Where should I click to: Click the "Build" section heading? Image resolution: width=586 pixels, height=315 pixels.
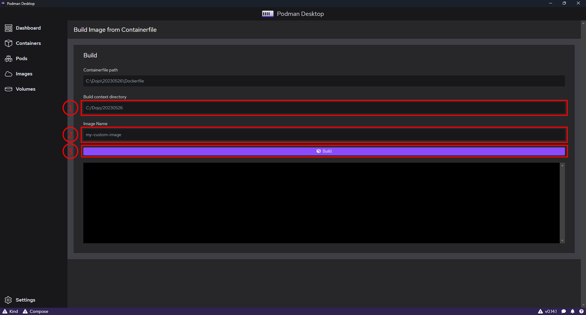pos(90,55)
